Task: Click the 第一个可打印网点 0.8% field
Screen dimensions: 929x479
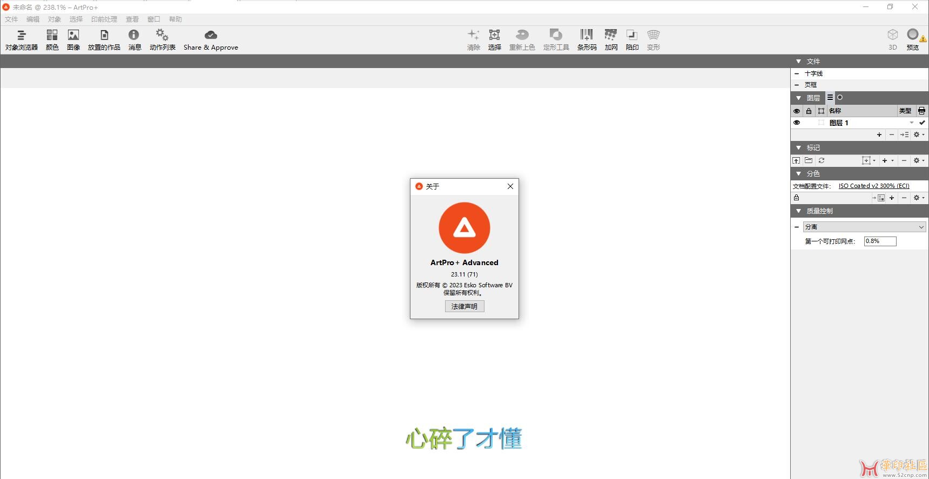Action: click(x=880, y=241)
